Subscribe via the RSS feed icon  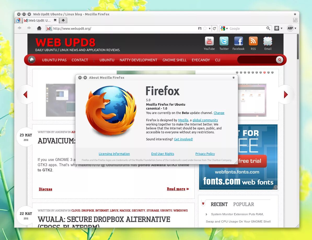coord(253,41)
